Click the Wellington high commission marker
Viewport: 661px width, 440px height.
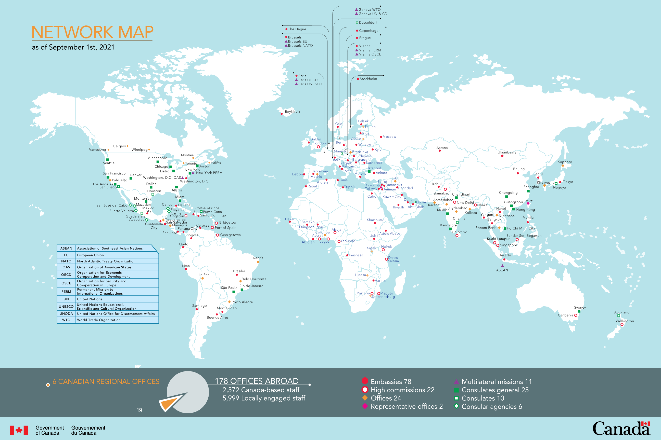(x=622, y=324)
